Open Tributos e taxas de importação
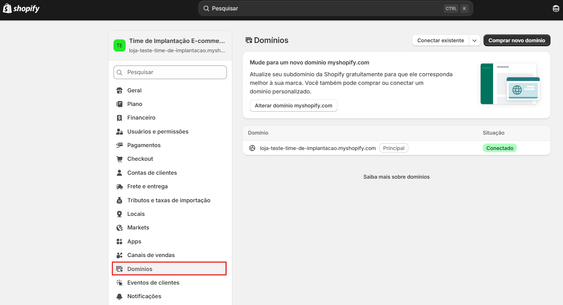 point(170,200)
